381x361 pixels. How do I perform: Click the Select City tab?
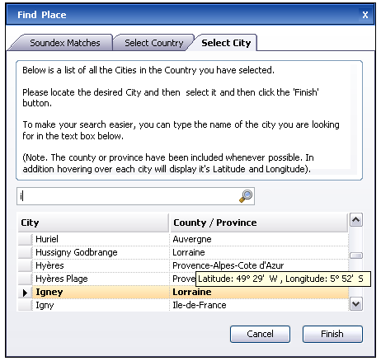click(x=225, y=43)
